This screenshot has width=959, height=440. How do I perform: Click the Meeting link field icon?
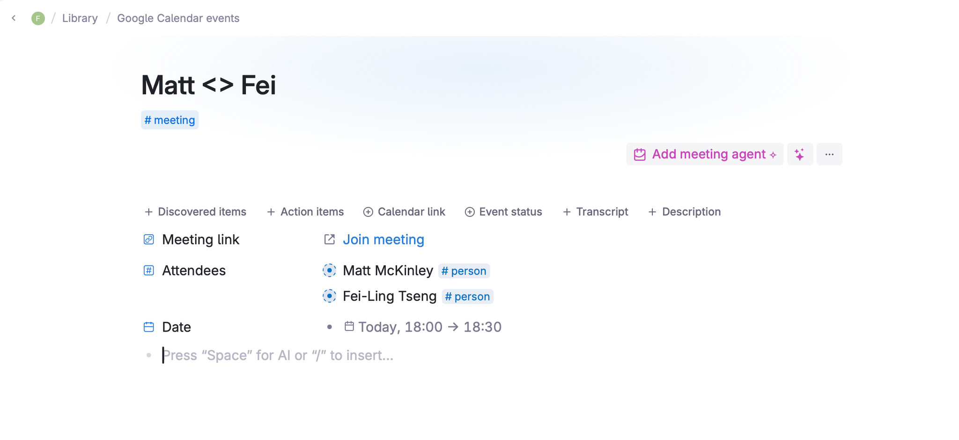click(x=149, y=239)
